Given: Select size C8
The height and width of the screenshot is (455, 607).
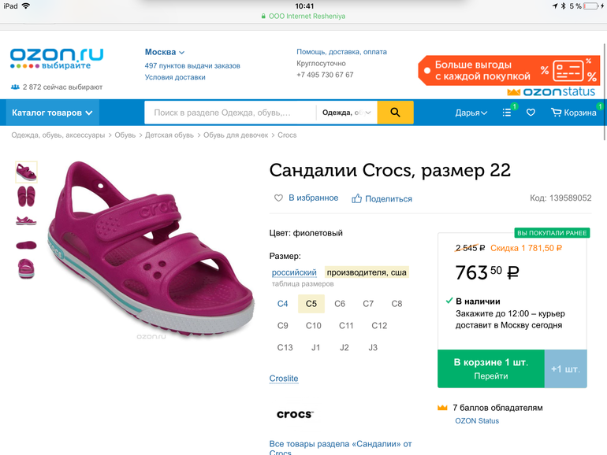Looking at the screenshot, I should click(x=397, y=304).
